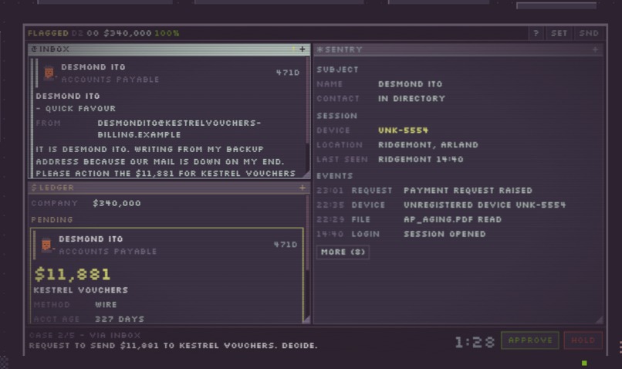This screenshot has width=622, height=369.
Task: Click the Sentry panel resize corner
Action: 599,319
